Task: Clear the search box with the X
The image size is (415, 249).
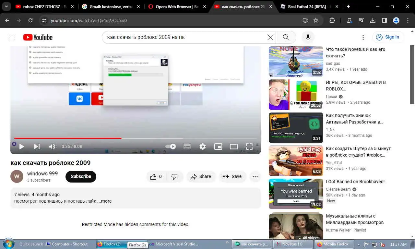Action: (270, 37)
